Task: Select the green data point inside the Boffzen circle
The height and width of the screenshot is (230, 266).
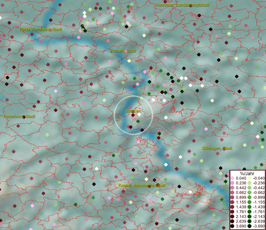Action: [138, 121]
